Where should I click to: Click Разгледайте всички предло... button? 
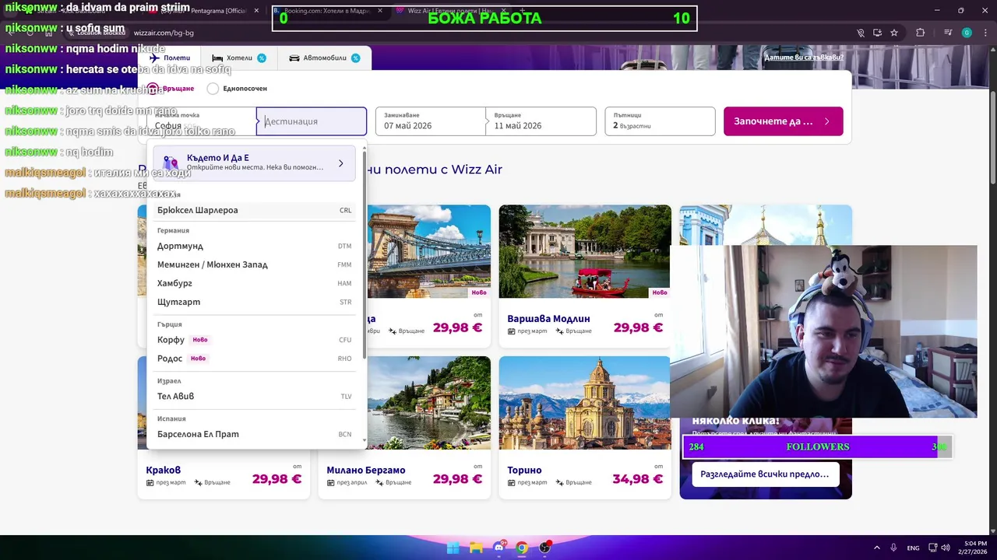765,474
